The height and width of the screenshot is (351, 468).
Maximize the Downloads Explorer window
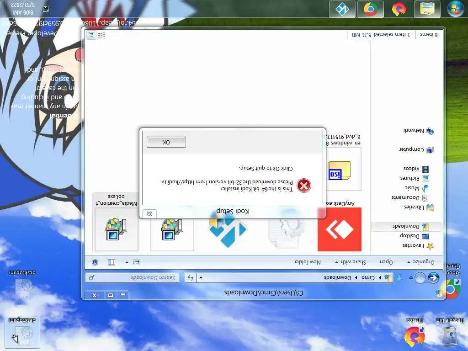[x=111, y=295]
